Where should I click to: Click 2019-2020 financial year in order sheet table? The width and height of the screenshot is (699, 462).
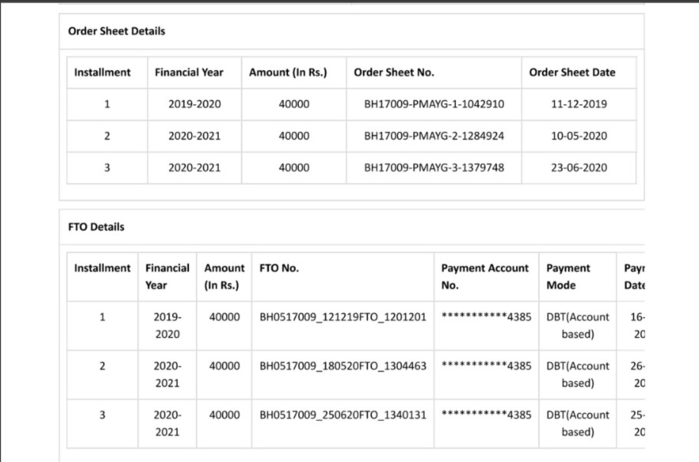pyautogui.click(x=194, y=104)
